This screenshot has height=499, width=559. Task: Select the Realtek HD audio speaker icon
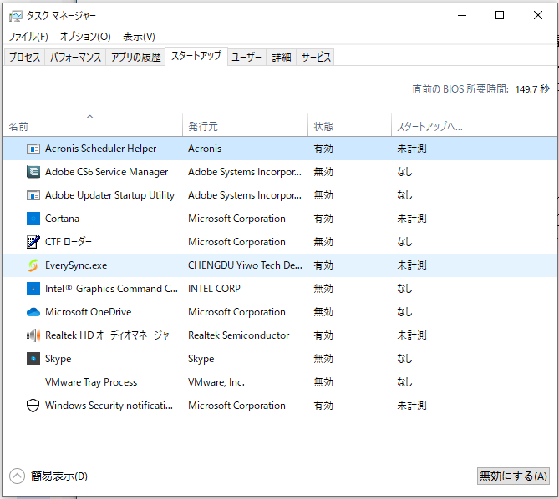point(33,335)
